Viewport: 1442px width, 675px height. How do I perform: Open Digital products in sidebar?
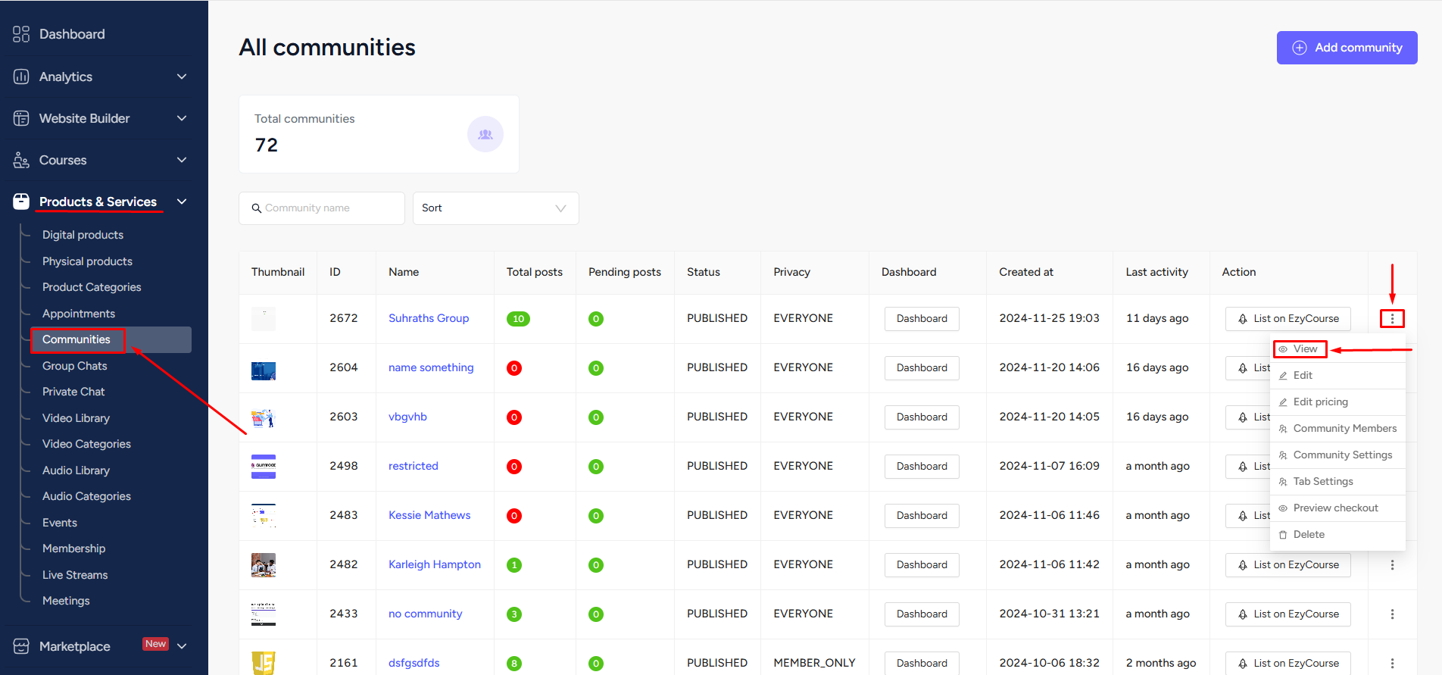[83, 235]
